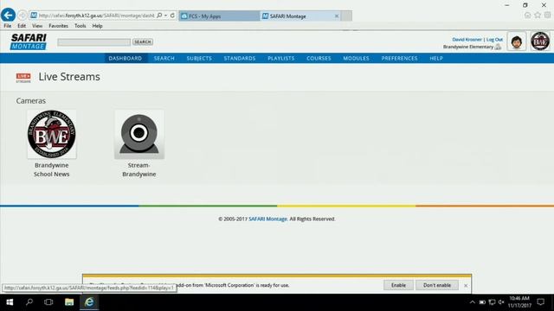Open the Windows Start menu
The height and width of the screenshot is (311, 554).
10,302
